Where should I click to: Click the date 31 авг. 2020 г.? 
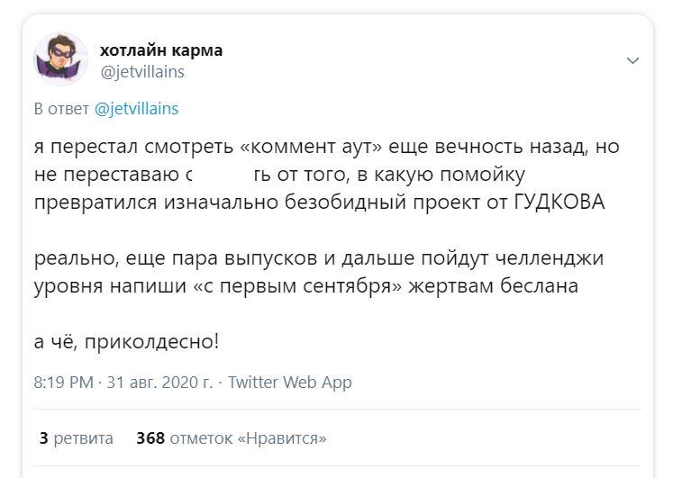pyautogui.click(x=159, y=382)
